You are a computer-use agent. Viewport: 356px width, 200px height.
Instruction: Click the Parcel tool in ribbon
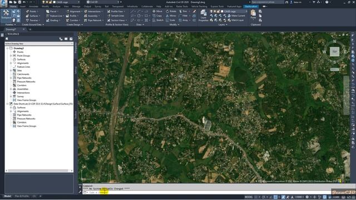pyautogui.click(x=52, y=11)
